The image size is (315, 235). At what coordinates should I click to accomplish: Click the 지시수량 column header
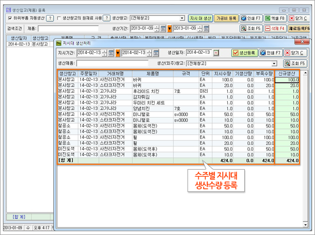pos(222,74)
